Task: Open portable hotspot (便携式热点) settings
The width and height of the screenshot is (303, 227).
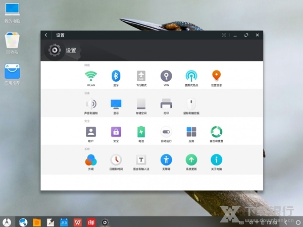Action: point(191,76)
